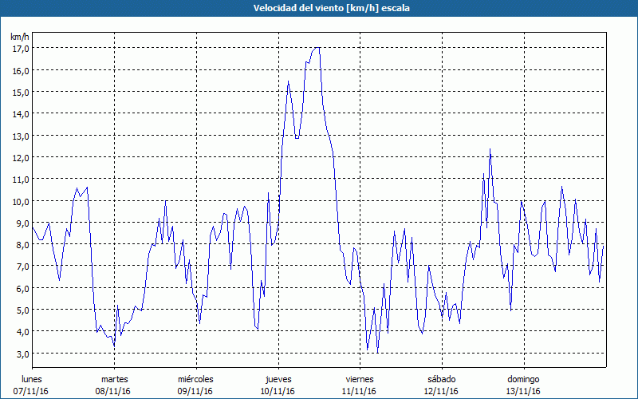The height and width of the screenshot is (399, 638).
Task: Click the 10/11/16 date label
Action: 277,391
